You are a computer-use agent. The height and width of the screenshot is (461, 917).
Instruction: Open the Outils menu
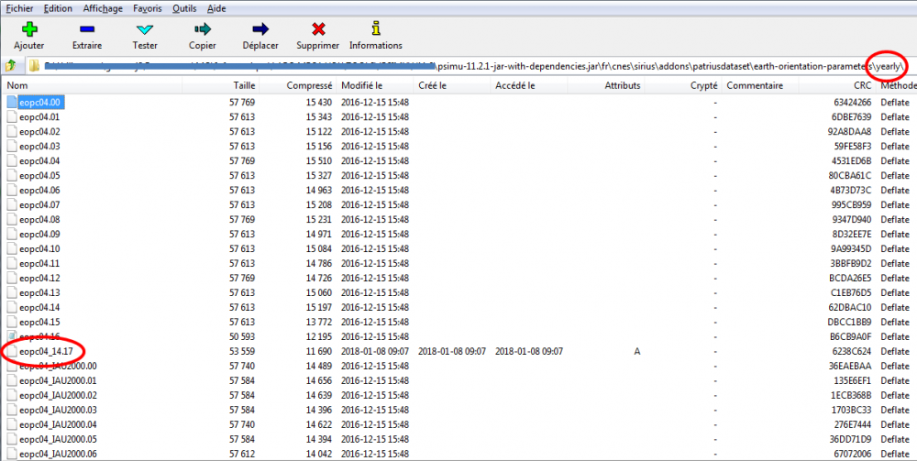pos(183,7)
